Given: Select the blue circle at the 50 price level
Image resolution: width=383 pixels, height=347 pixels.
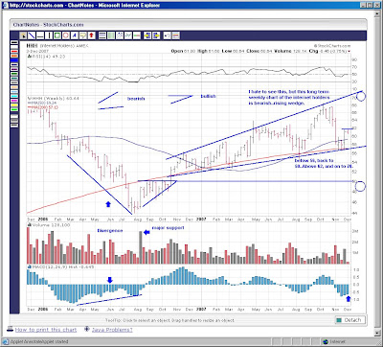Looking at the screenshot, I should (x=360, y=186).
